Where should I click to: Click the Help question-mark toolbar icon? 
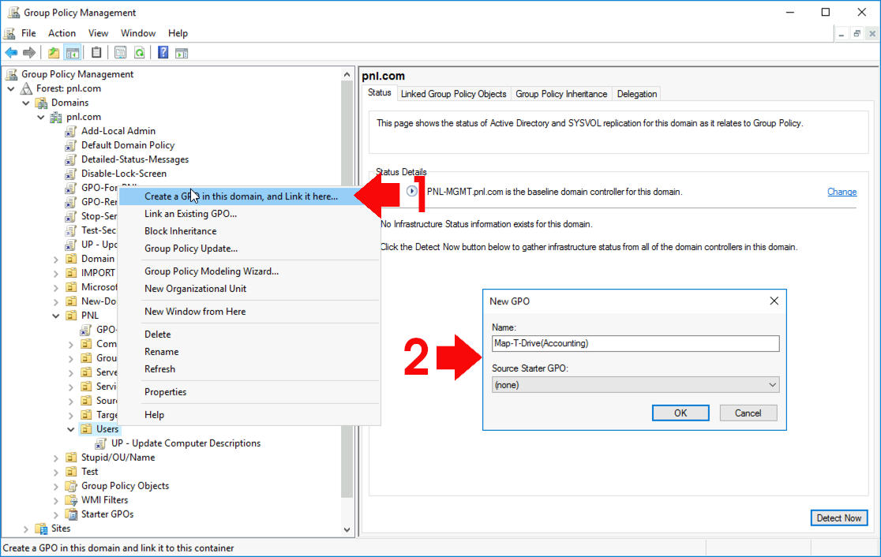tap(163, 52)
